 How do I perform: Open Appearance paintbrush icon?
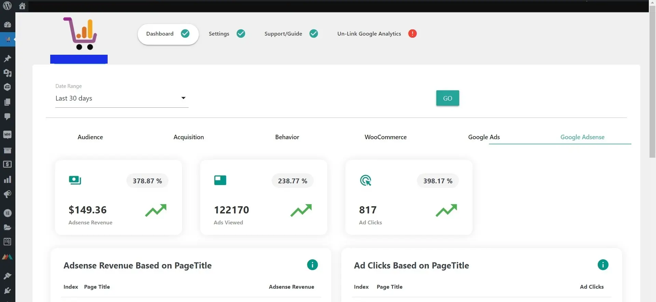[x=8, y=276]
